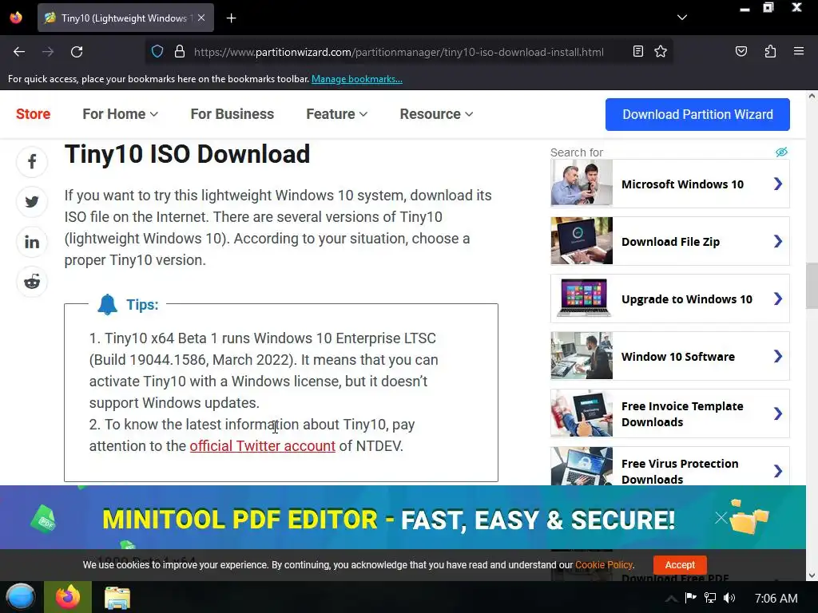Open the Firefox application menu
818x613 pixels.
point(799,51)
